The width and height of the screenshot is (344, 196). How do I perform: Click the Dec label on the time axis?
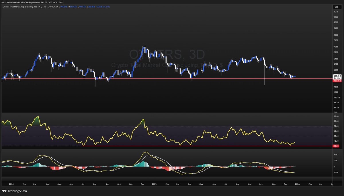286,184
